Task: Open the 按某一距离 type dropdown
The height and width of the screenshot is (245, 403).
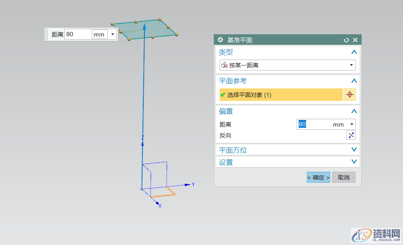Action: (352, 65)
